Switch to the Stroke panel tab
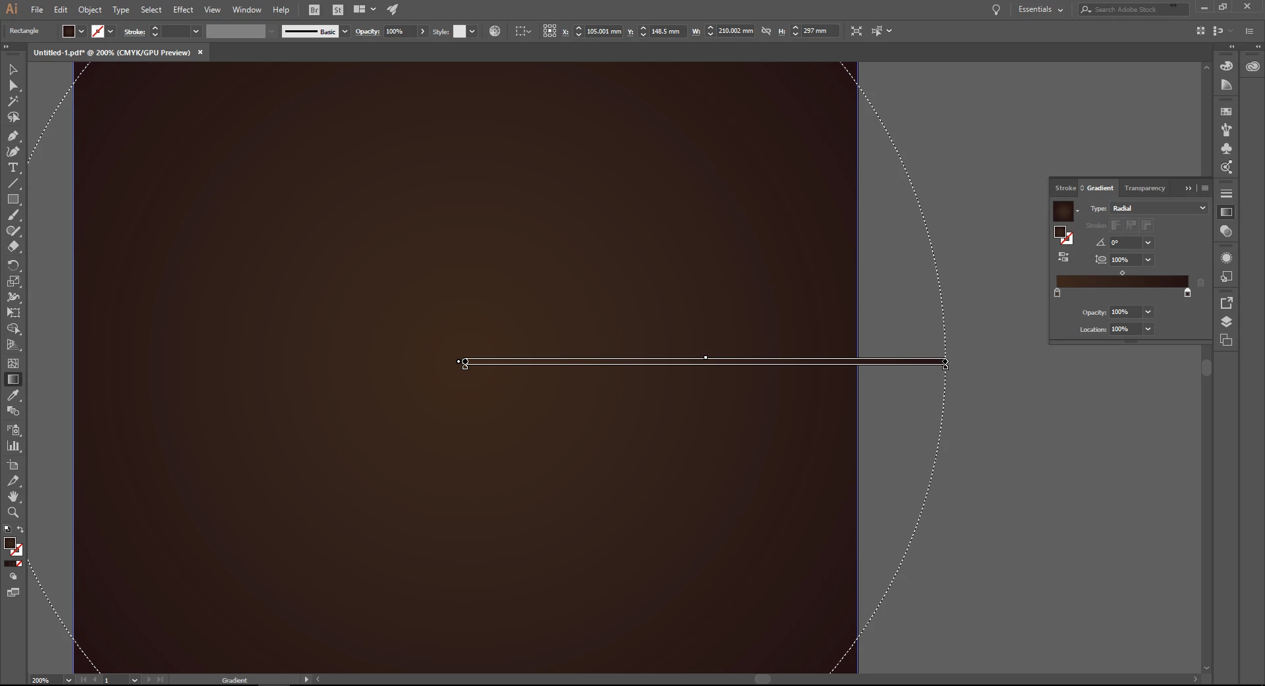The height and width of the screenshot is (686, 1265). [x=1065, y=188]
